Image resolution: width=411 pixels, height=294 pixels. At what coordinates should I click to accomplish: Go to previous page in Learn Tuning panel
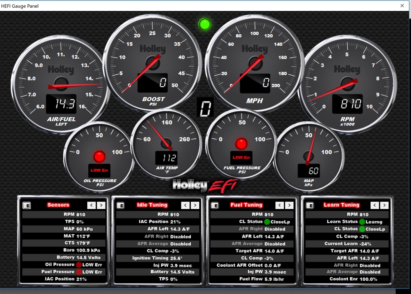click(x=375, y=205)
